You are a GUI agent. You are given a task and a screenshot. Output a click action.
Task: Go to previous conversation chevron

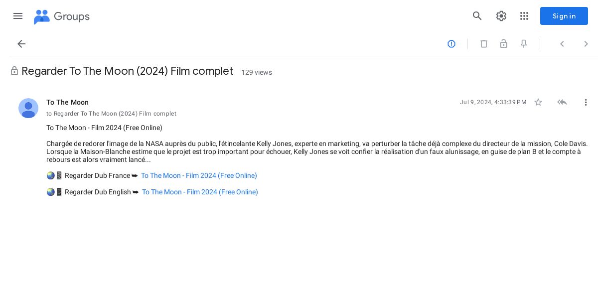(x=562, y=44)
